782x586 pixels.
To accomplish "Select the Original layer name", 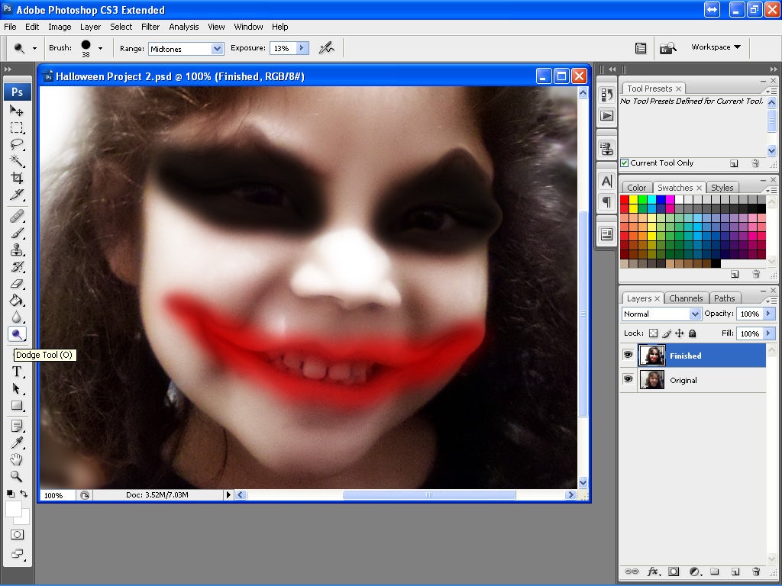I will click(683, 380).
